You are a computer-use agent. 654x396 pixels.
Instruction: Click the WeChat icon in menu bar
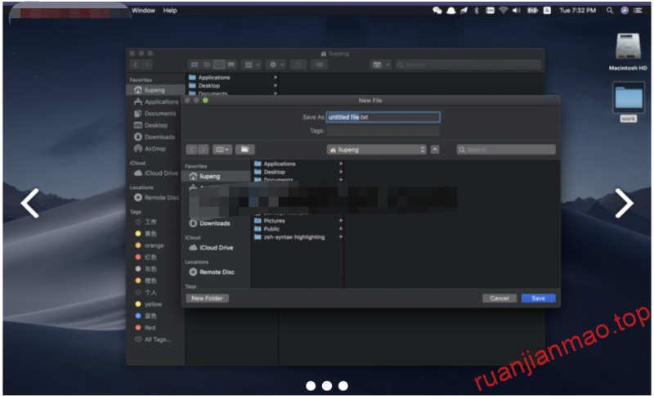tap(437, 11)
